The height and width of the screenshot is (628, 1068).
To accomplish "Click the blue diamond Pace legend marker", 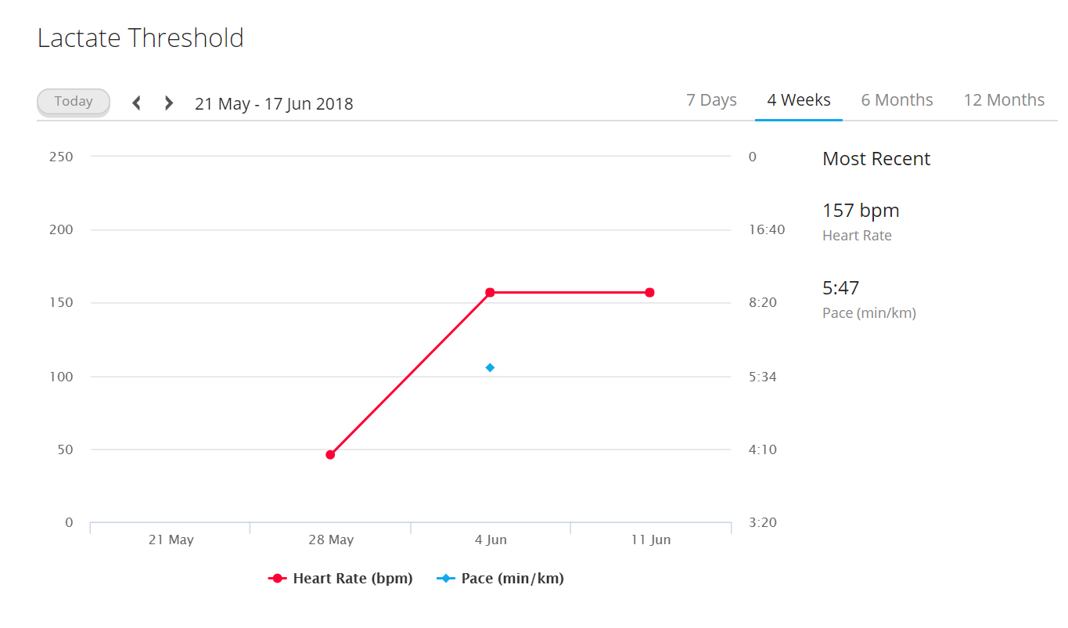I will tap(446, 579).
